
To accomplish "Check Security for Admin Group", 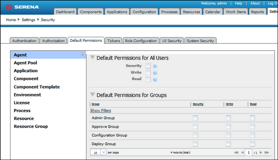I will 195,118.
